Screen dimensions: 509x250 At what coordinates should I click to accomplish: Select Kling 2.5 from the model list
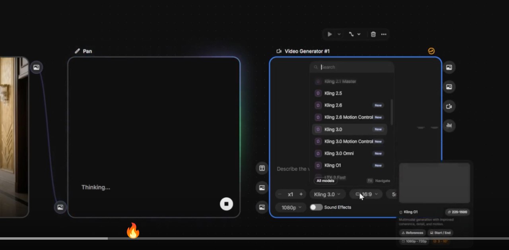[333, 93]
